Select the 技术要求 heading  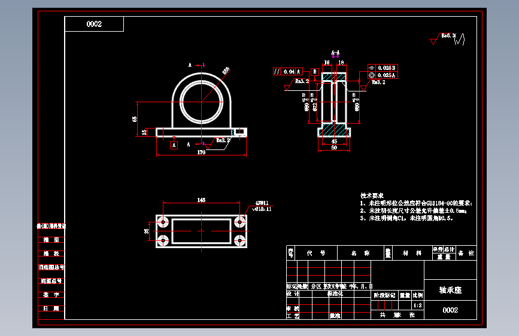coord(372,196)
